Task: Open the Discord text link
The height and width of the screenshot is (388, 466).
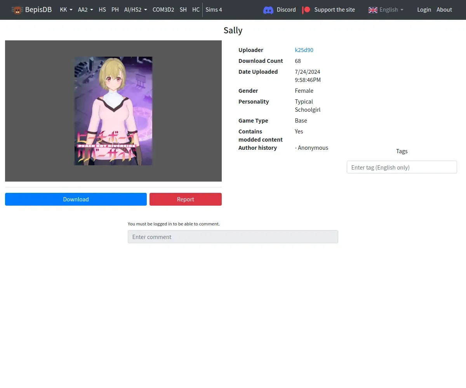Action: point(286,10)
